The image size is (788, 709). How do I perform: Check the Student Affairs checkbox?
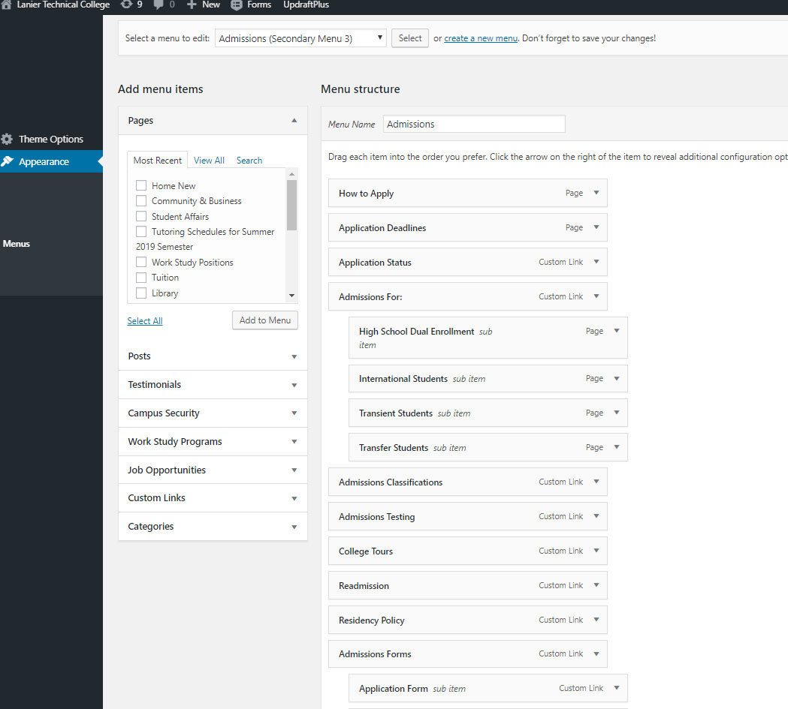click(x=141, y=216)
